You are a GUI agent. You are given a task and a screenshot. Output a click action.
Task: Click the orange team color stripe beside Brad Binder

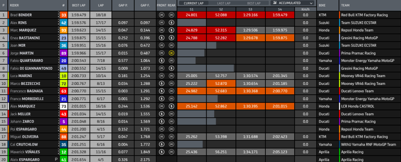(x=8, y=15)
